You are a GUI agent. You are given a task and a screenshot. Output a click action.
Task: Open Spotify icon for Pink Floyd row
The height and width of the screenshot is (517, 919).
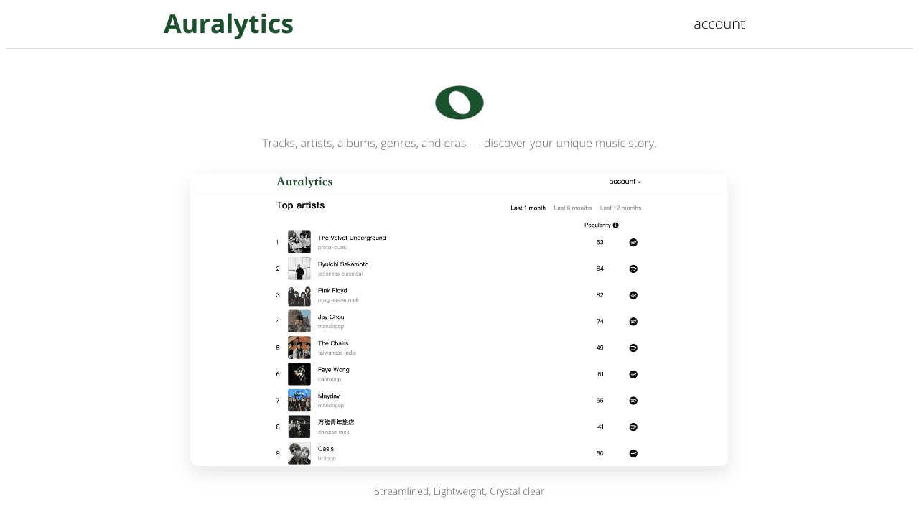[x=633, y=295]
